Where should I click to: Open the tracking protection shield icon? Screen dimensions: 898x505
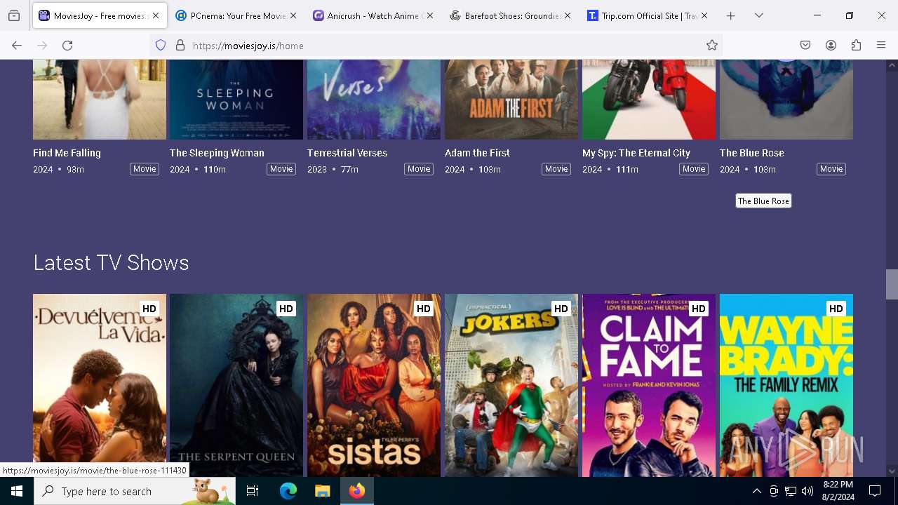pyautogui.click(x=161, y=45)
